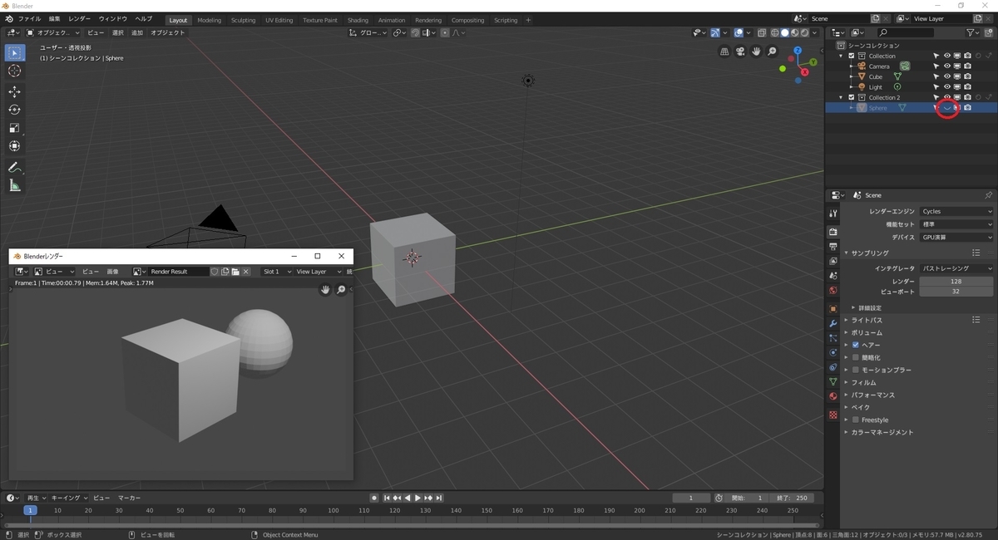
Task: Select the Annotate pencil tool
Action: pos(14,167)
